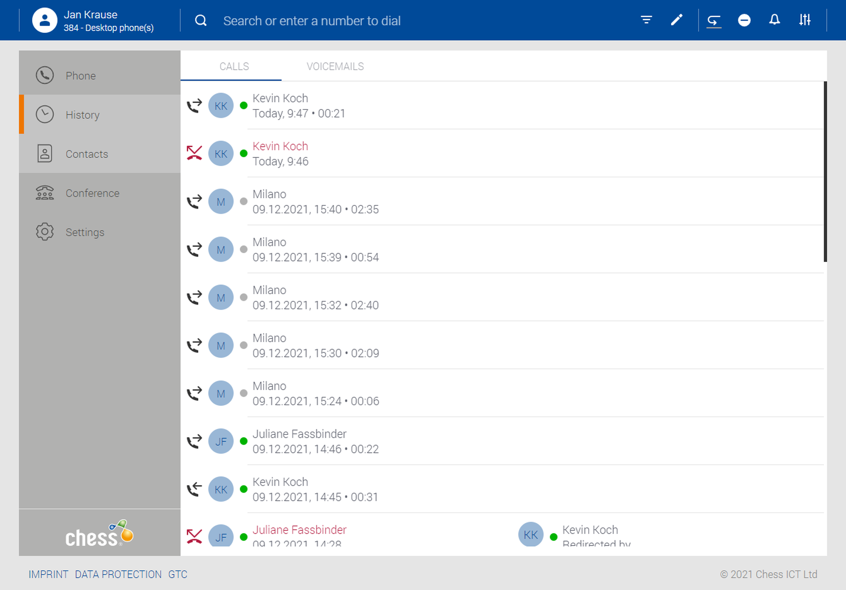Click Jan Krause profile avatar

[45, 20]
